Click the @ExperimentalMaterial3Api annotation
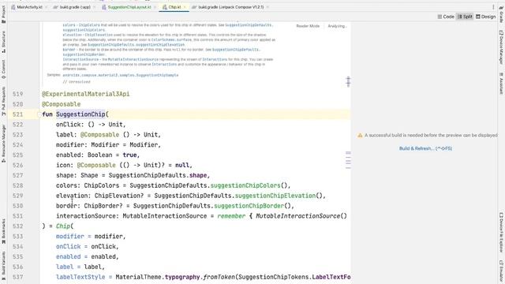The width and height of the screenshot is (505, 284). (86, 94)
